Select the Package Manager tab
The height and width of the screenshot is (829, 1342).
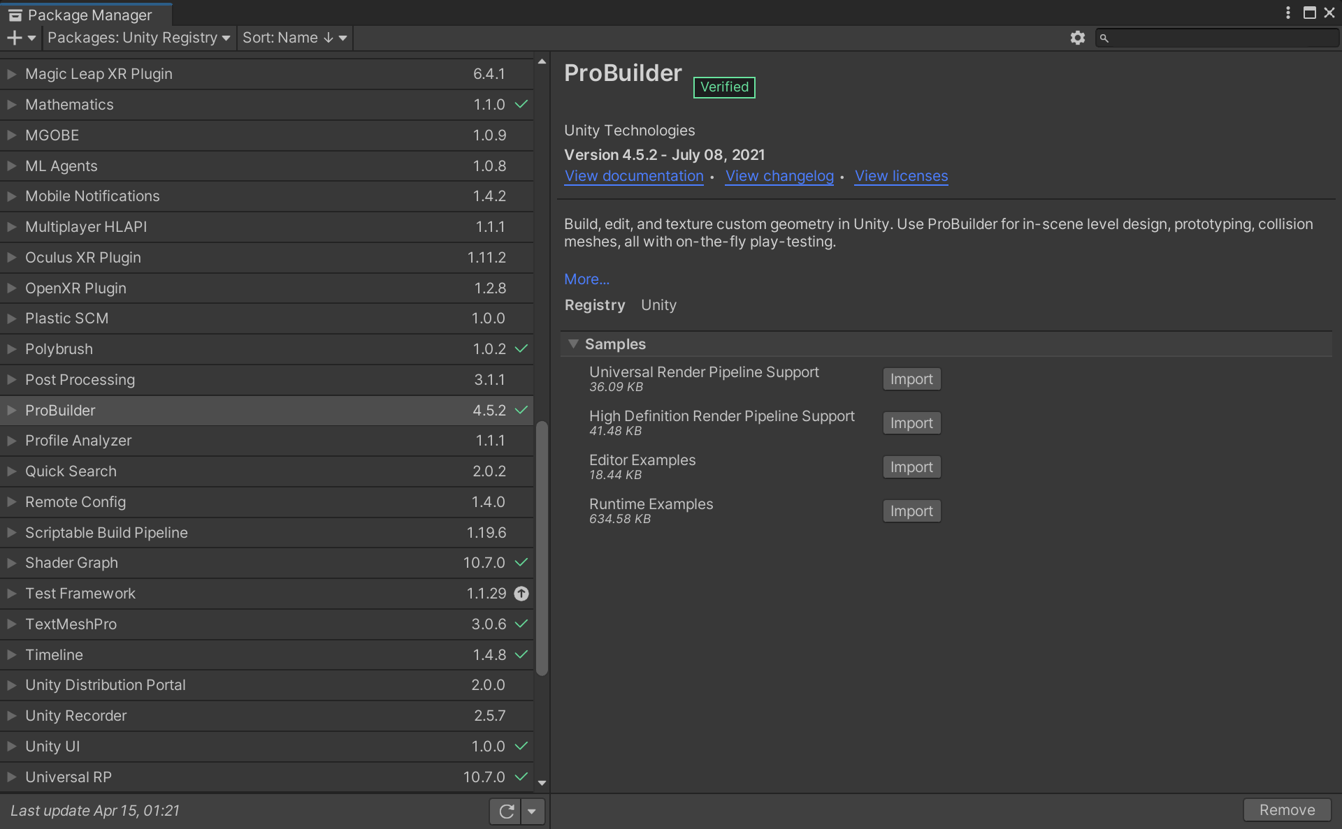pos(87,15)
